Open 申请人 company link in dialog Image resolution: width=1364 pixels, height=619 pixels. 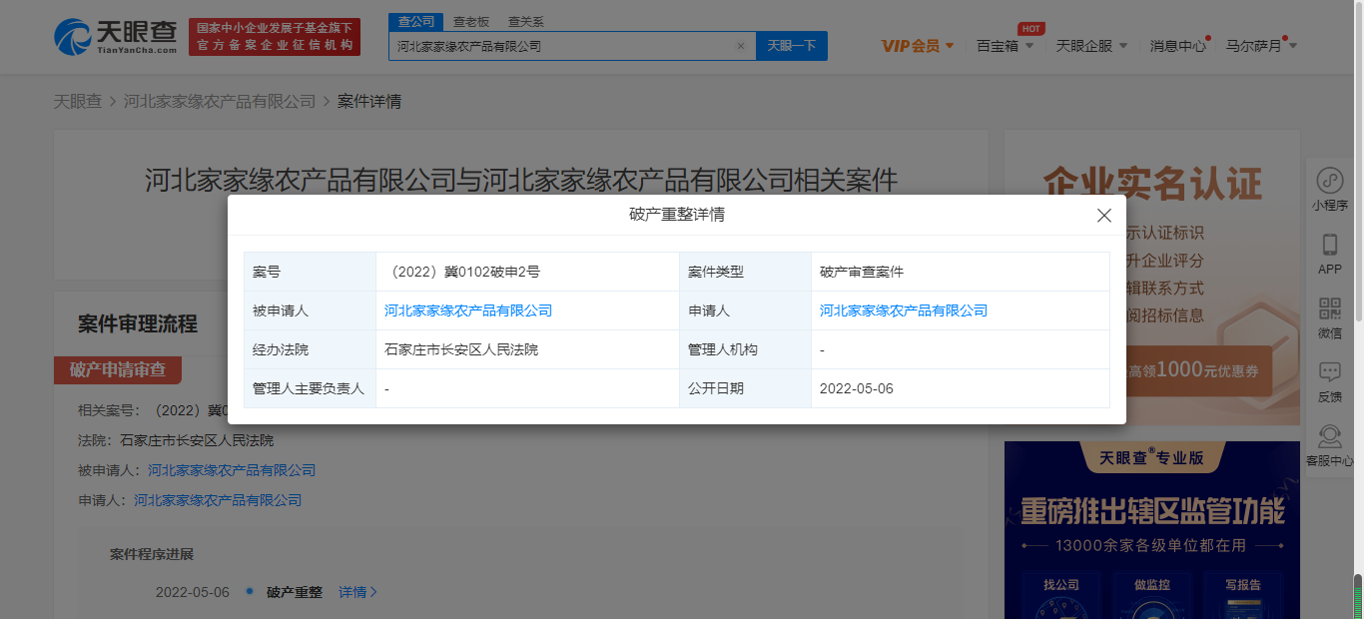(x=904, y=310)
